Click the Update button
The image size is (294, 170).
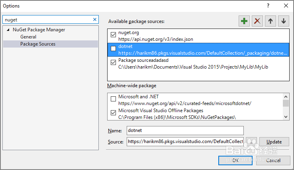click(x=274, y=141)
